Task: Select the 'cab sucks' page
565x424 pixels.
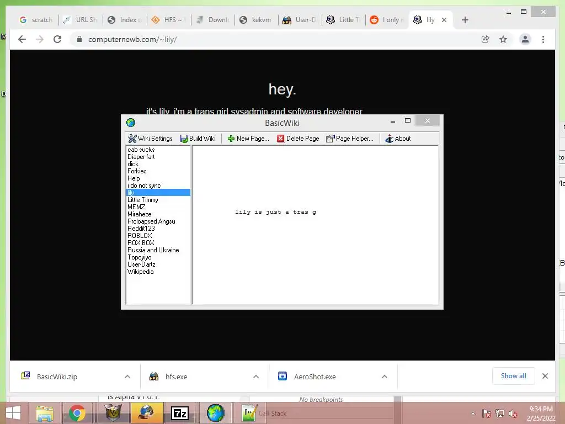Action: pos(141,149)
